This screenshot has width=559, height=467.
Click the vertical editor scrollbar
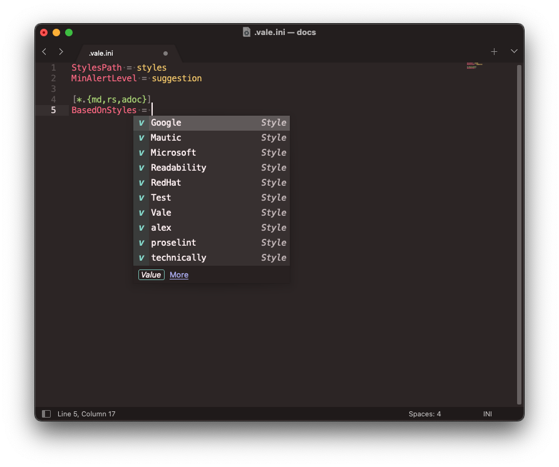click(x=519, y=234)
